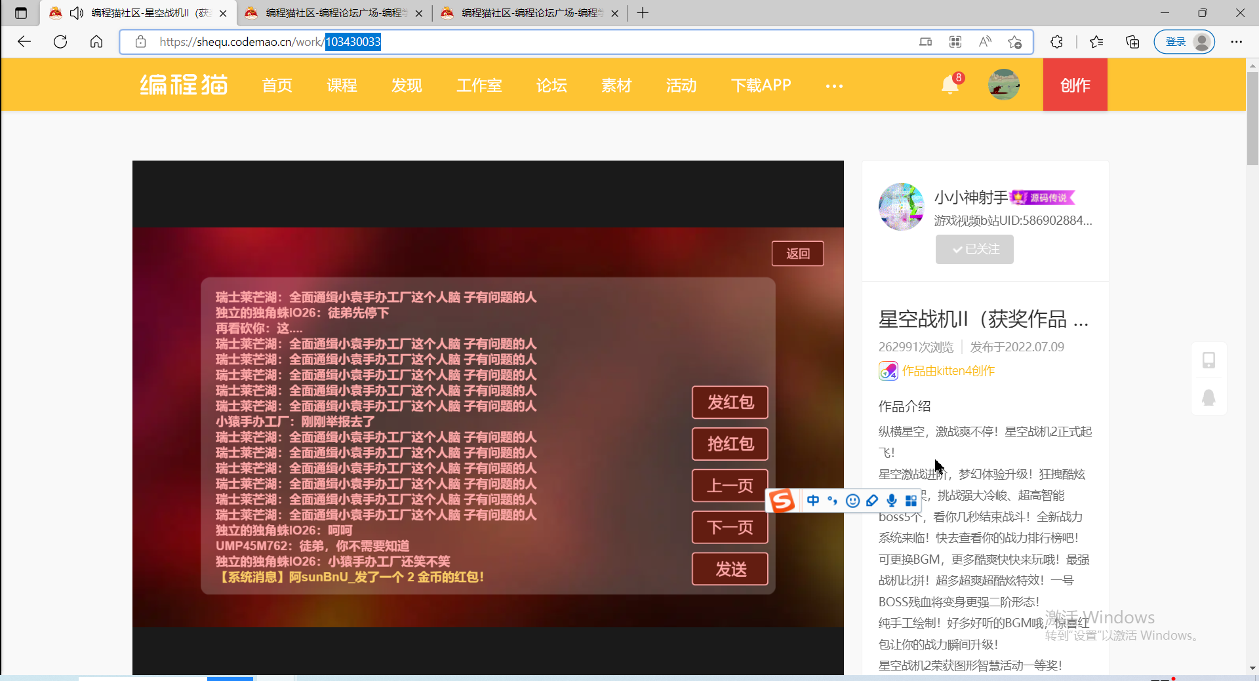Open the 课程 nav item
Viewport: 1259px width, 681px height.
click(x=342, y=85)
